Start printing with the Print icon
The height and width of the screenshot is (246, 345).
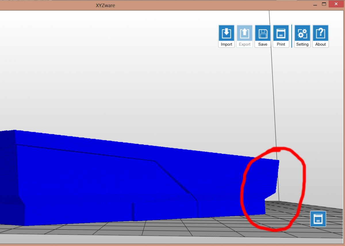(281, 36)
